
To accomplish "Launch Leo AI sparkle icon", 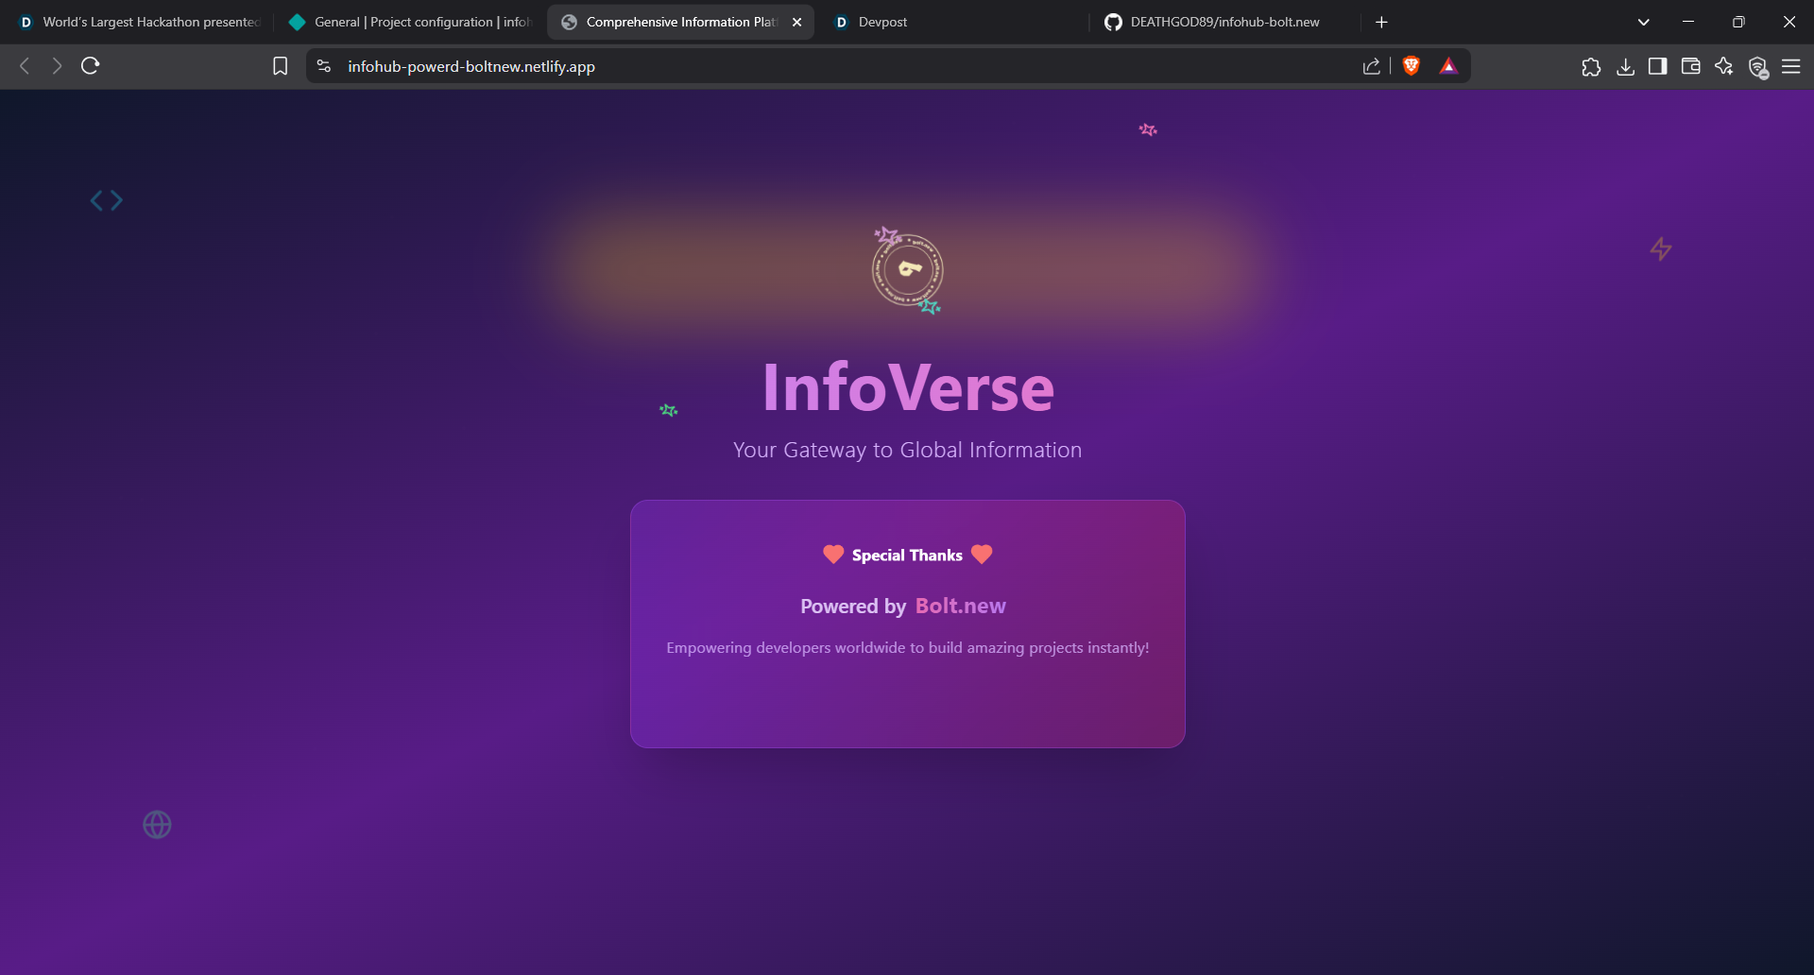I will point(1724,66).
